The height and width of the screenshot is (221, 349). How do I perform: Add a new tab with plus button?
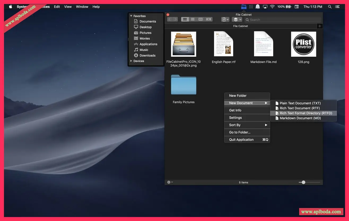click(x=320, y=26)
